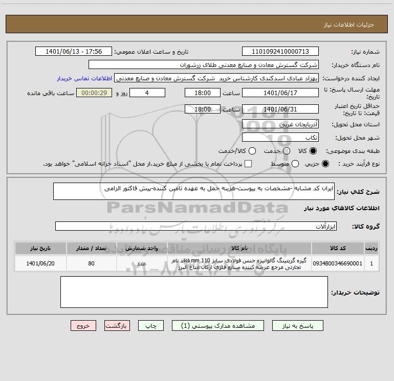Click the product name cell گیره گریتینگ

pos(239,264)
